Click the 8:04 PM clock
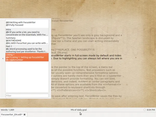The height and width of the screenshot is (117, 156). click(x=151, y=110)
